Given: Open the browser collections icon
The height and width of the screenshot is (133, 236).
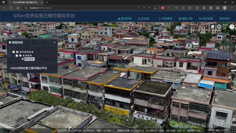Looking at the screenshot, I should point(204,8).
